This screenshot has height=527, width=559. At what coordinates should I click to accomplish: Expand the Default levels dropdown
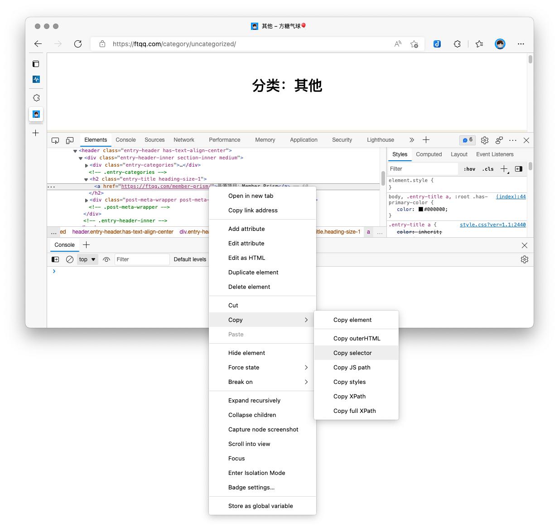click(x=190, y=259)
